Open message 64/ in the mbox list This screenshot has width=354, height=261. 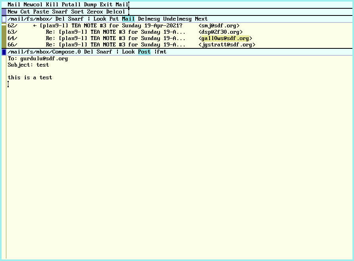click(x=12, y=38)
